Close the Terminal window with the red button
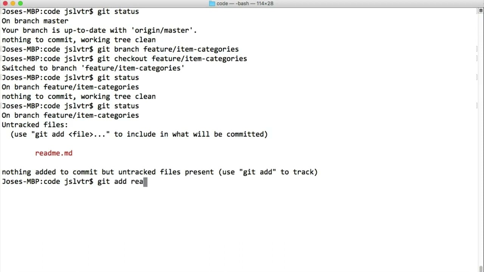 pos(5,3)
